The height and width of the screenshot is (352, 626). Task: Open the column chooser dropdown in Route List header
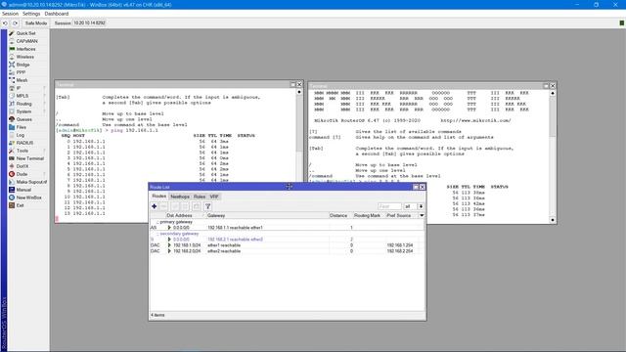pyautogui.click(x=422, y=215)
